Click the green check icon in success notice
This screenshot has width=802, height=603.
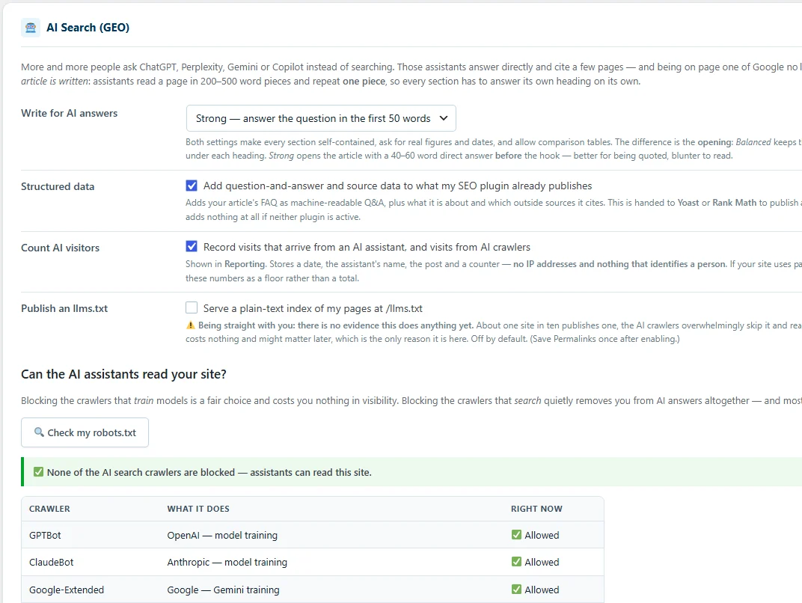38,472
